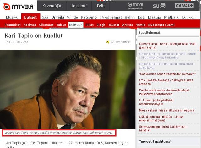Click the MTV3.fi logo
Viewport: 201px width, 148px height.
click(x=18, y=7)
